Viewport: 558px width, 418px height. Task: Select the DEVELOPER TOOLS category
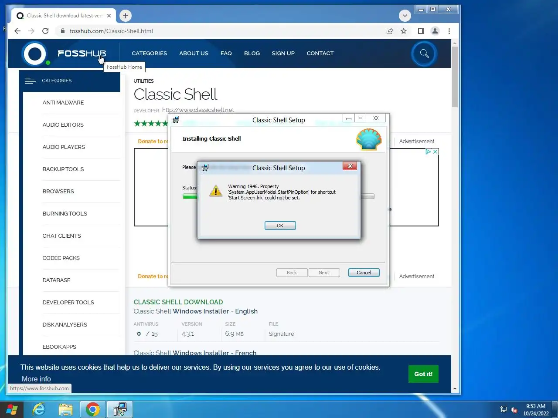pyautogui.click(x=68, y=303)
